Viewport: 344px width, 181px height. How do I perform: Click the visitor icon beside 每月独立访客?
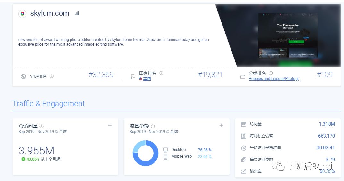pos(244,136)
